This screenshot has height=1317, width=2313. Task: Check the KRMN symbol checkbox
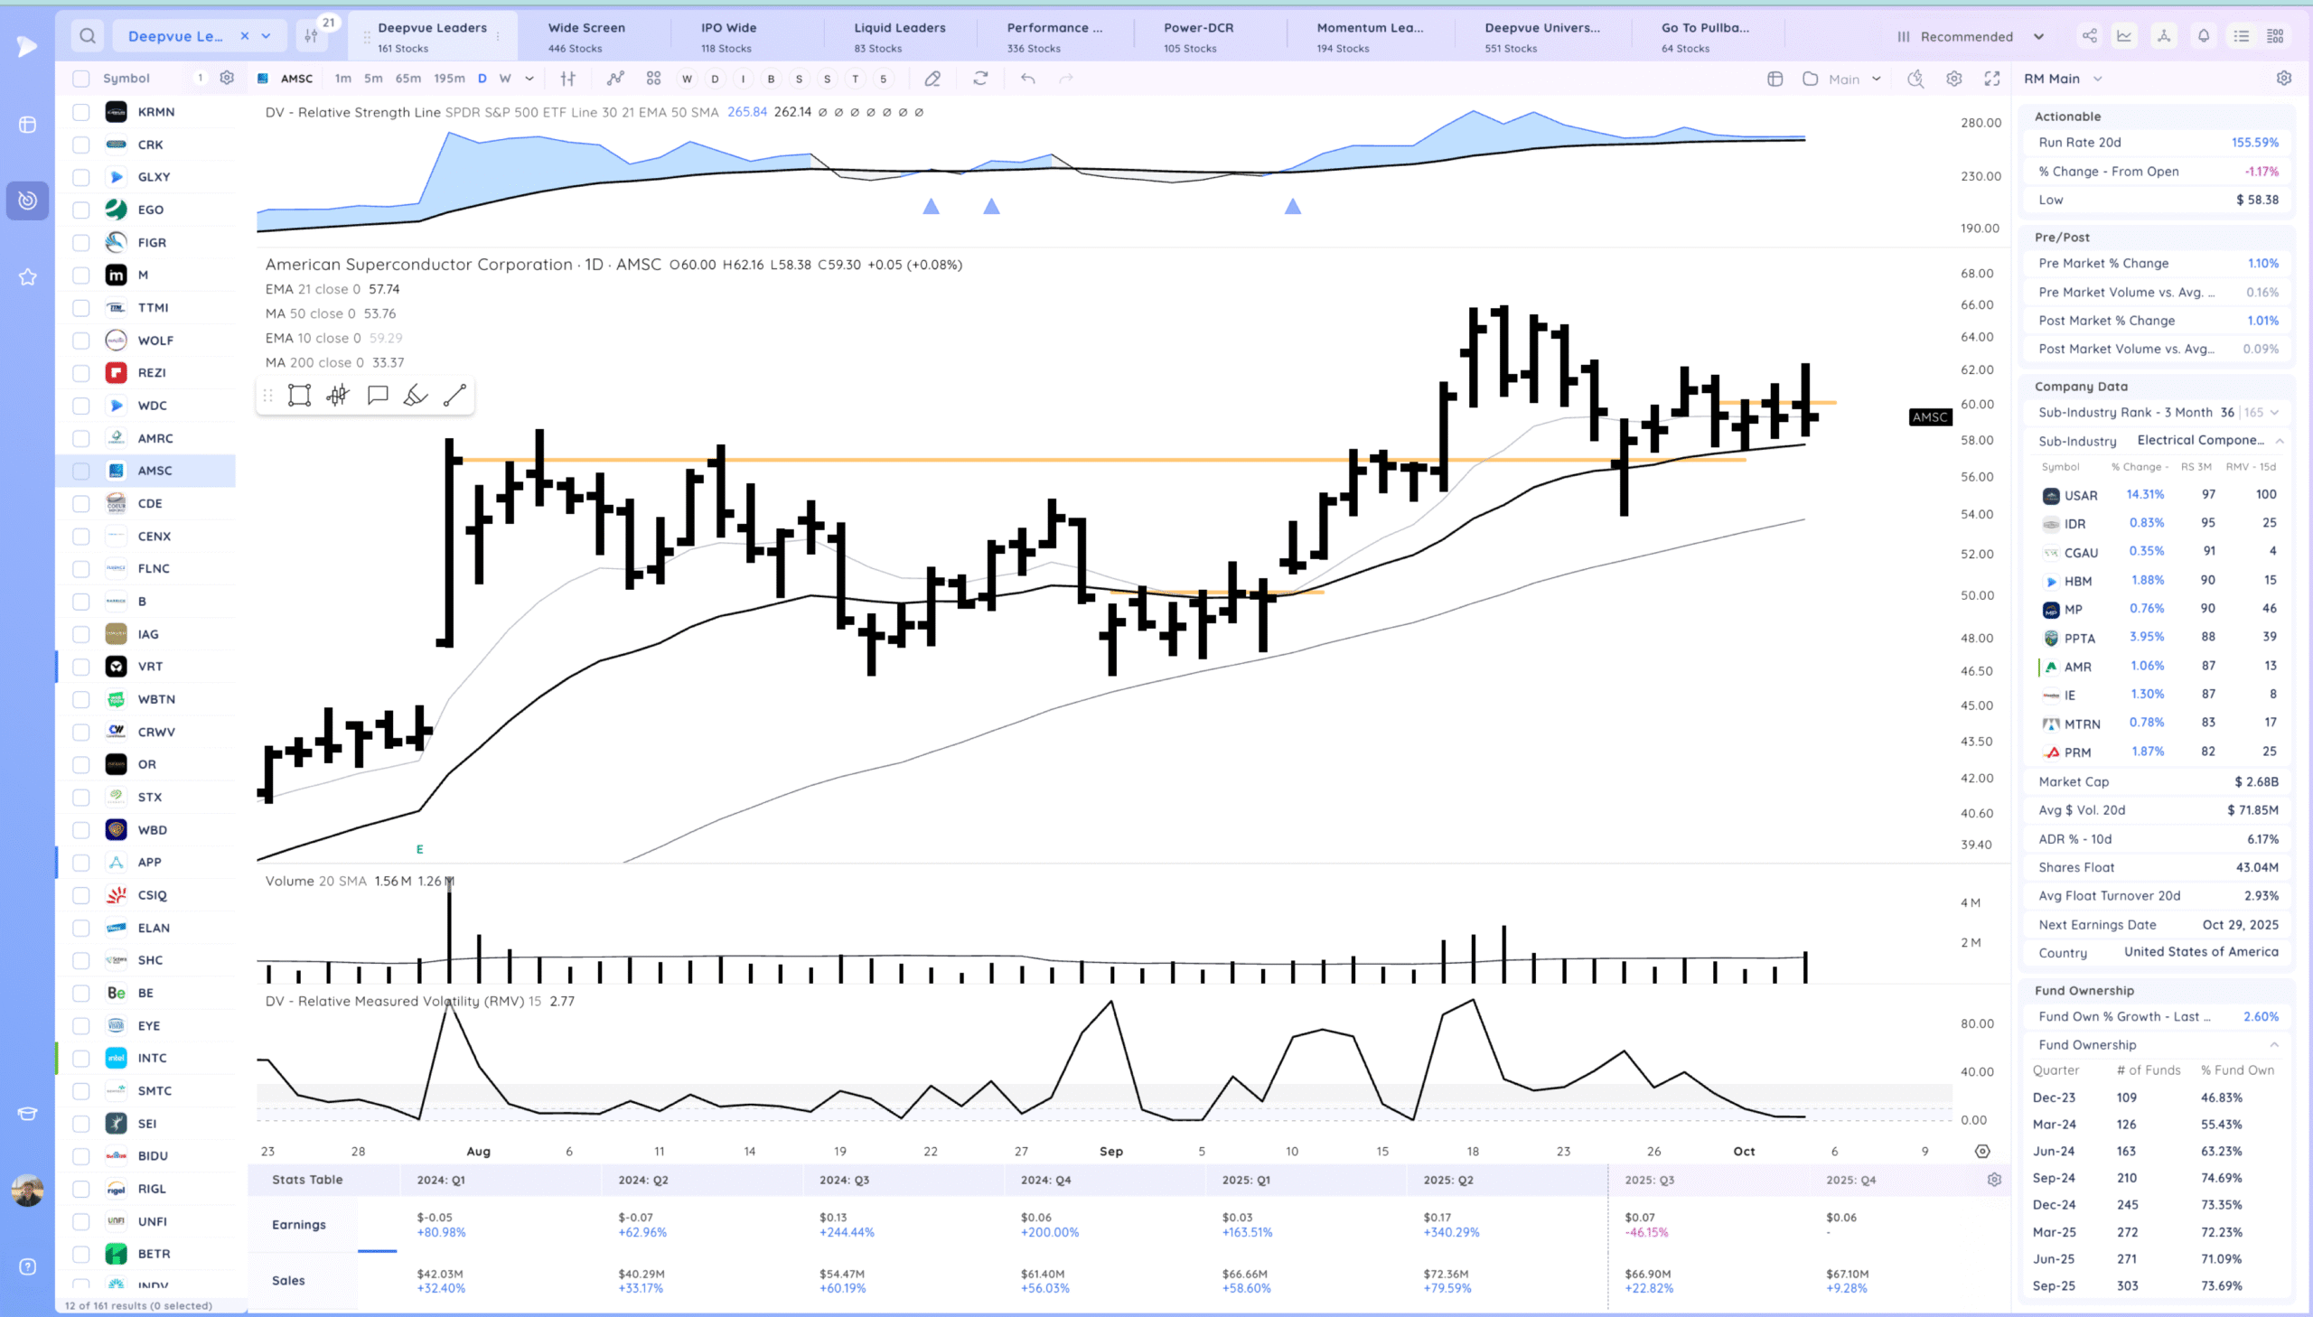(x=81, y=112)
